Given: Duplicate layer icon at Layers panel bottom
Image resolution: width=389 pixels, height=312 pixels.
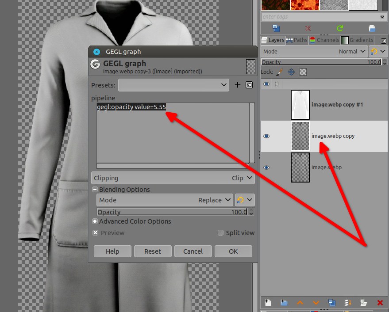Looking at the screenshot, I should (x=332, y=303).
